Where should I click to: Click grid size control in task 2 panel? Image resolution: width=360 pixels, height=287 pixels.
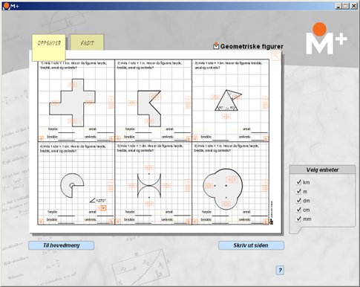pyautogui.click(x=189, y=103)
